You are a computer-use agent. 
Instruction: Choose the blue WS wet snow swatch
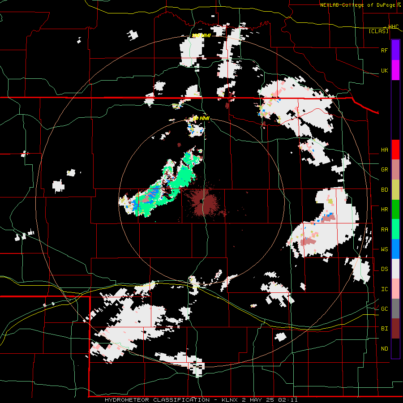click(395, 249)
